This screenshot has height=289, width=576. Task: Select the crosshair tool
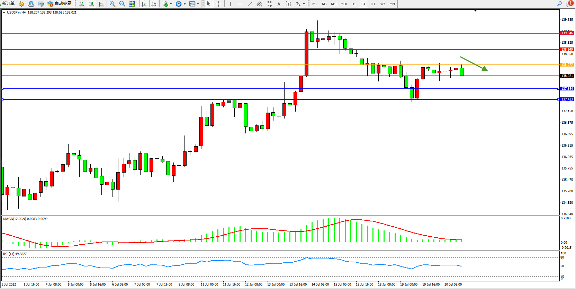coord(219,4)
